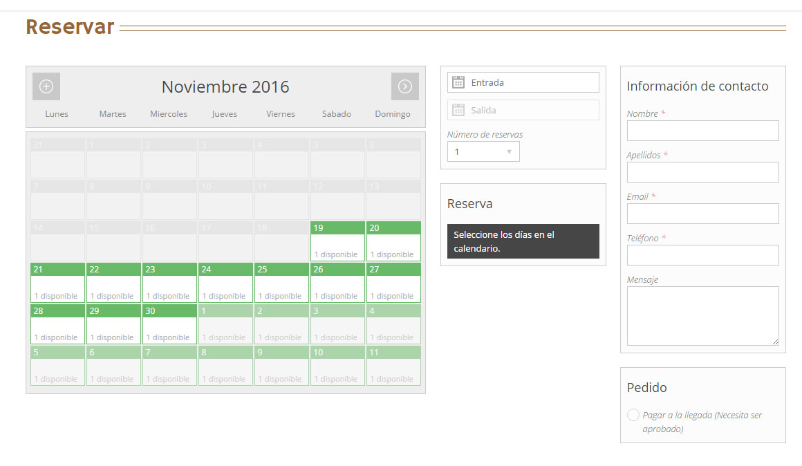
Task: Focus the Teléfono input field
Action: [x=702, y=255]
